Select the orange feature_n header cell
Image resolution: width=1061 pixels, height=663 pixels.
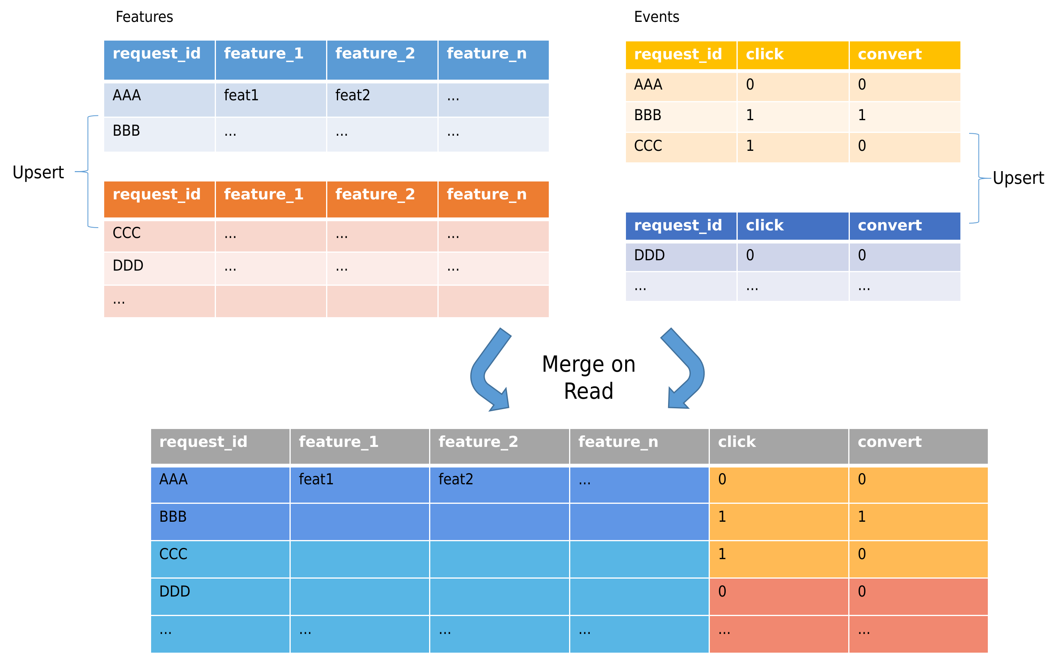(x=493, y=199)
